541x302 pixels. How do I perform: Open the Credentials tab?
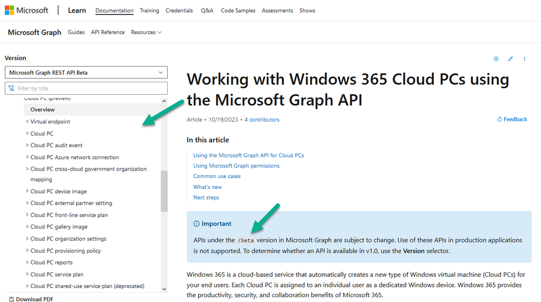pyautogui.click(x=179, y=10)
